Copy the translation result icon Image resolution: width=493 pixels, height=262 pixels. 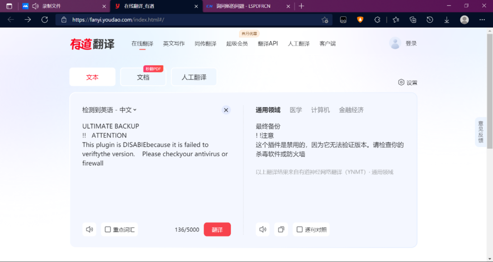[x=281, y=229]
